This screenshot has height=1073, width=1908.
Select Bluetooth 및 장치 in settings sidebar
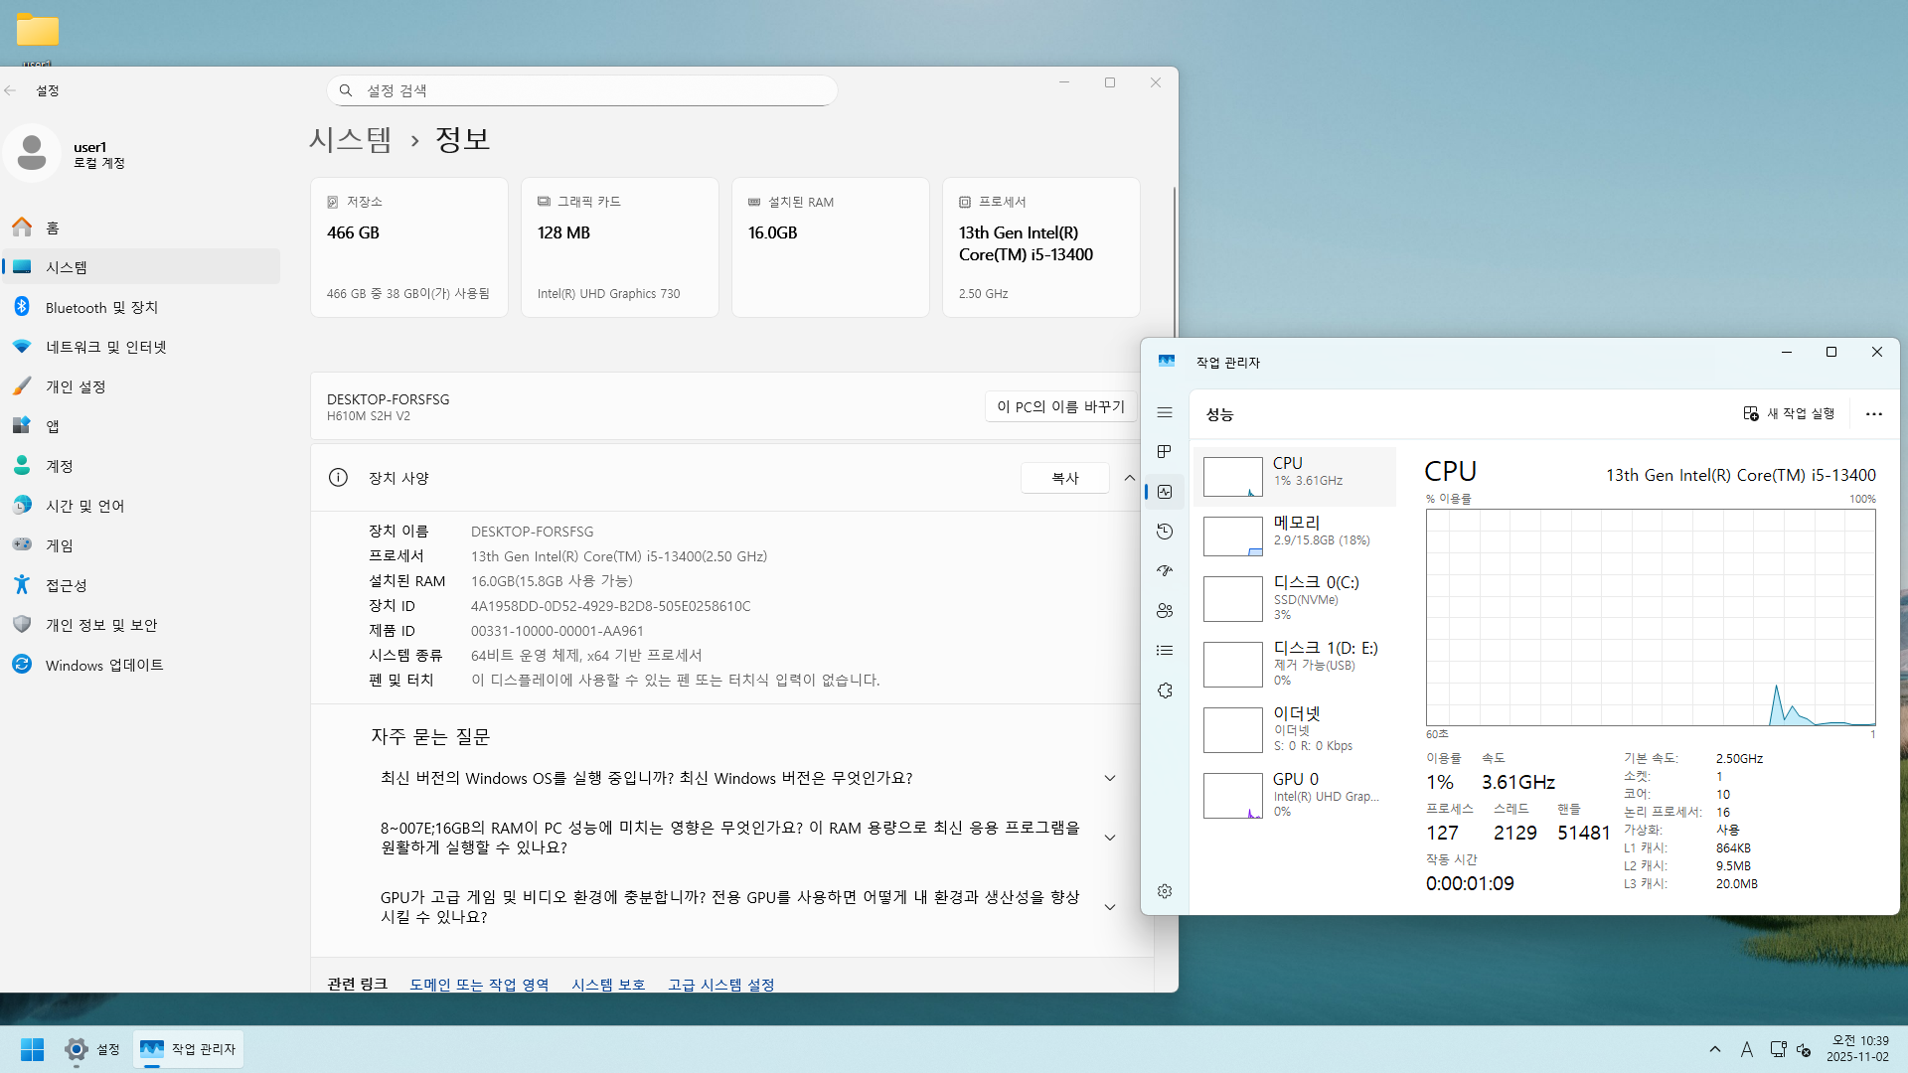pyautogui.click(x=101, y=307)
